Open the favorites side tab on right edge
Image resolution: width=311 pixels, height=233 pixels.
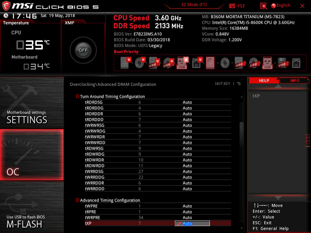point(308,141)
